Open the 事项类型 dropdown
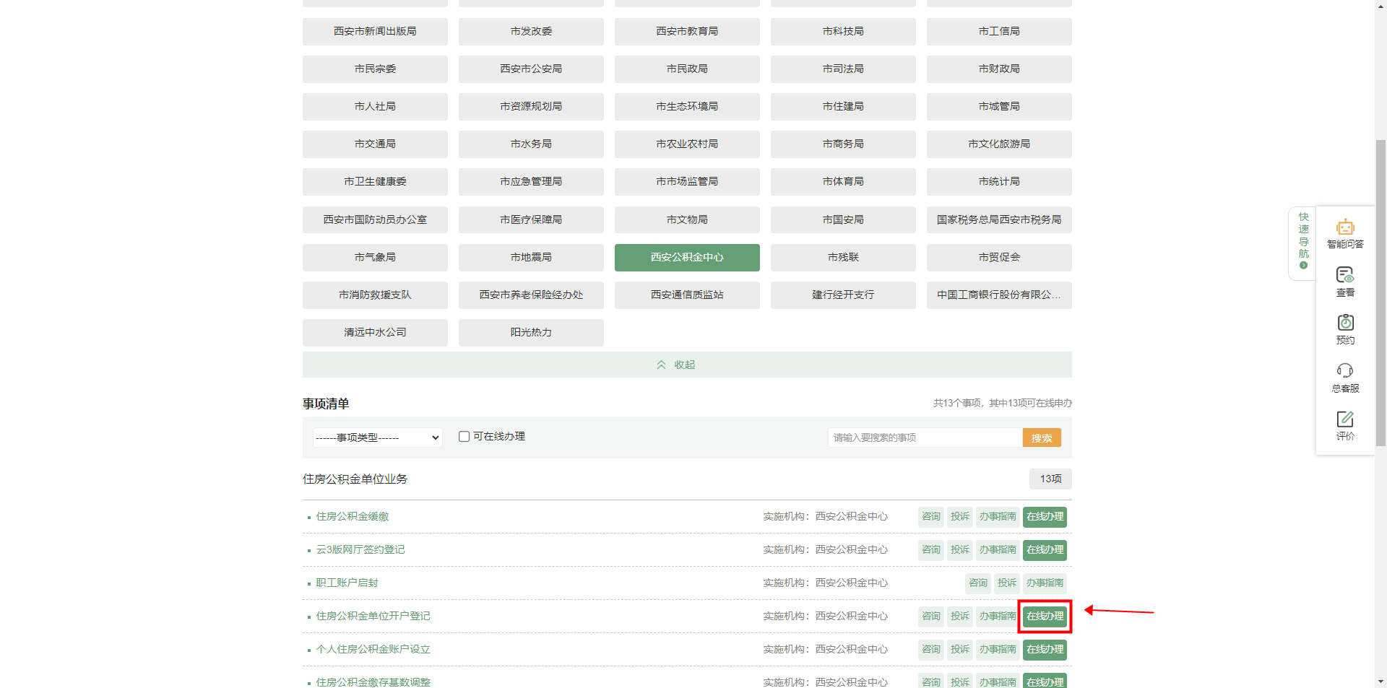This screenshot has width=1387, height=688. point(378,437)
